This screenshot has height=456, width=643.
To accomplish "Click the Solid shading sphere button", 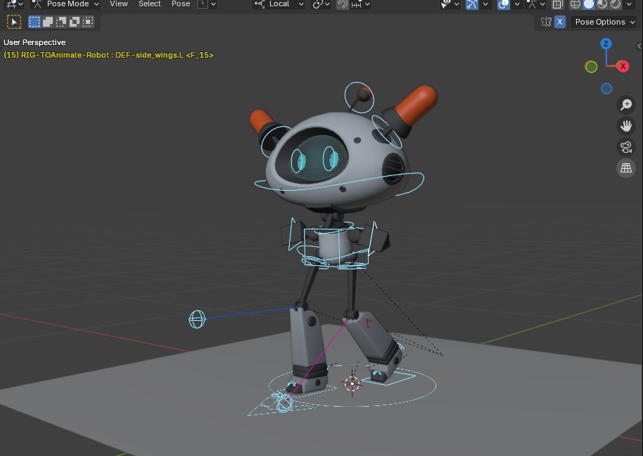I will (x=587, y=5).
